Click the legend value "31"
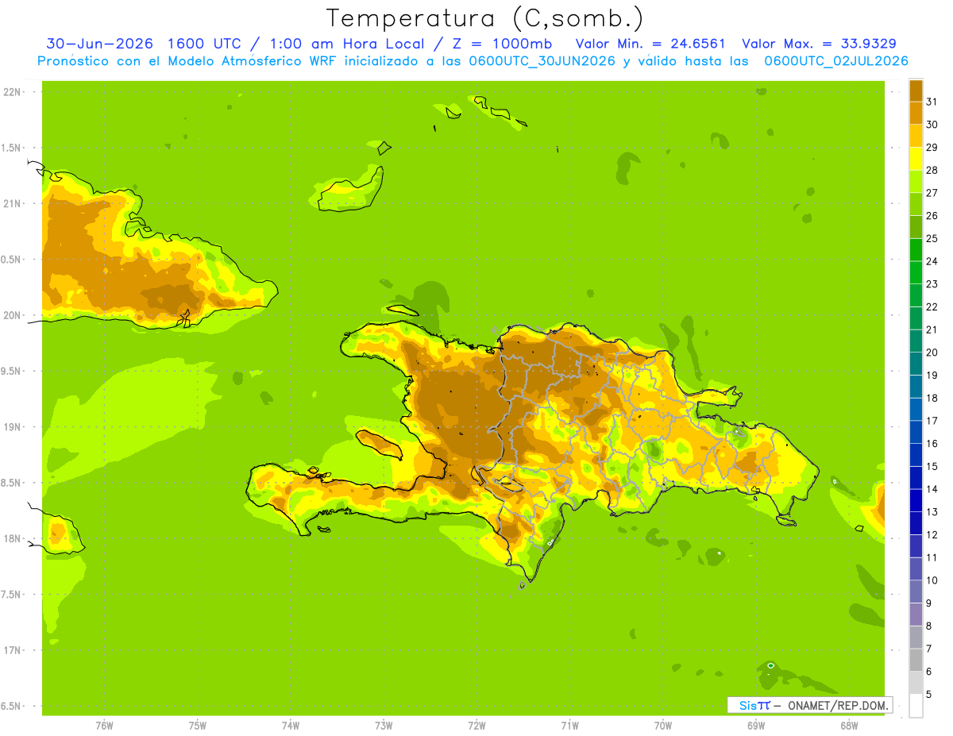Viewport: 953px width, 736px height. (x=932, y=102)
